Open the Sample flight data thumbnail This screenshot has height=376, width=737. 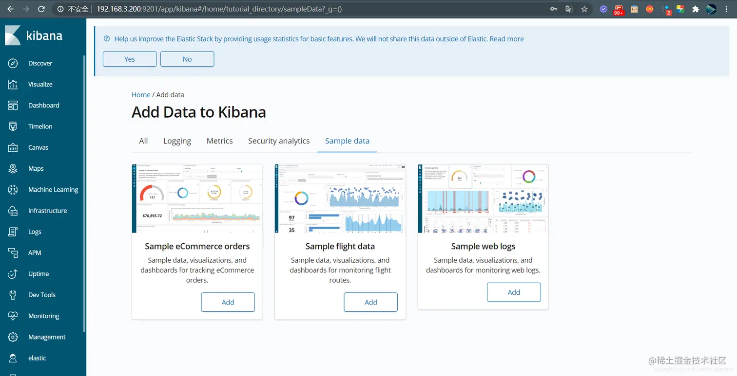tap(340, 198)
